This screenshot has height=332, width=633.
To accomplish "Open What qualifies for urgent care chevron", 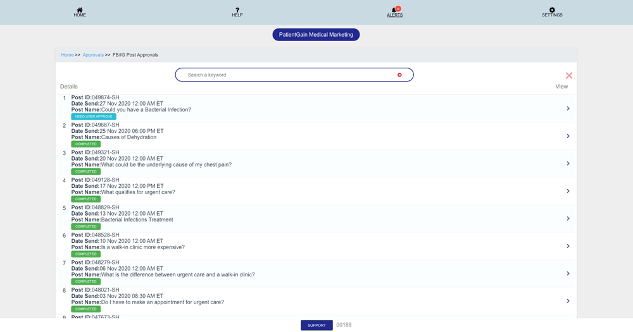I will click(x=568, y=191).
